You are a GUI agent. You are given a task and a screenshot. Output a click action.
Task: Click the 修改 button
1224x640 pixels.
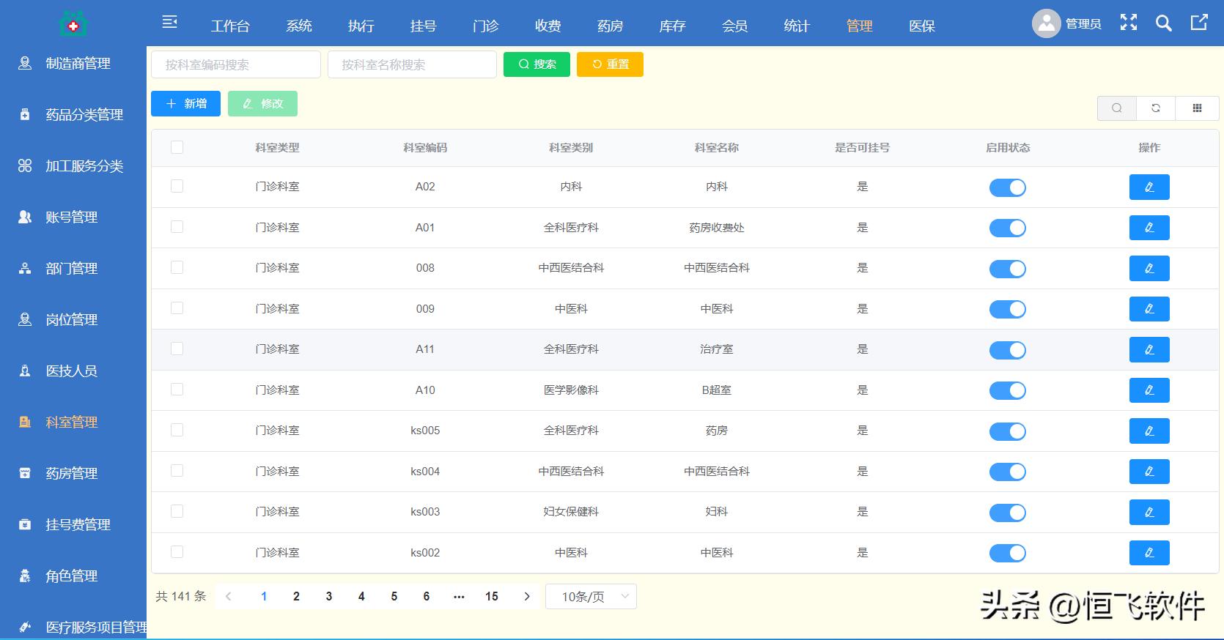262,104
